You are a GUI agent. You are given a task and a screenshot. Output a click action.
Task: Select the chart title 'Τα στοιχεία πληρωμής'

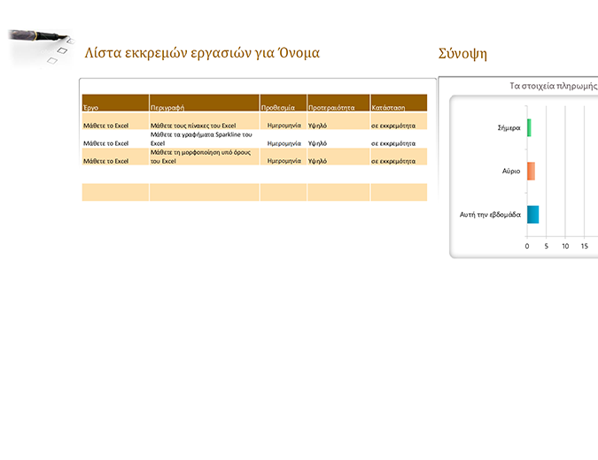(x=554, y=86)
